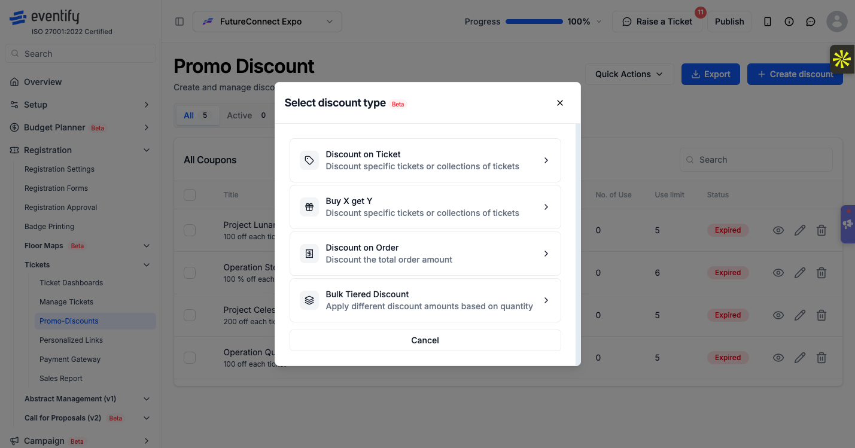Open the FutureConnect Expo event dropdown

coord(267,22)
